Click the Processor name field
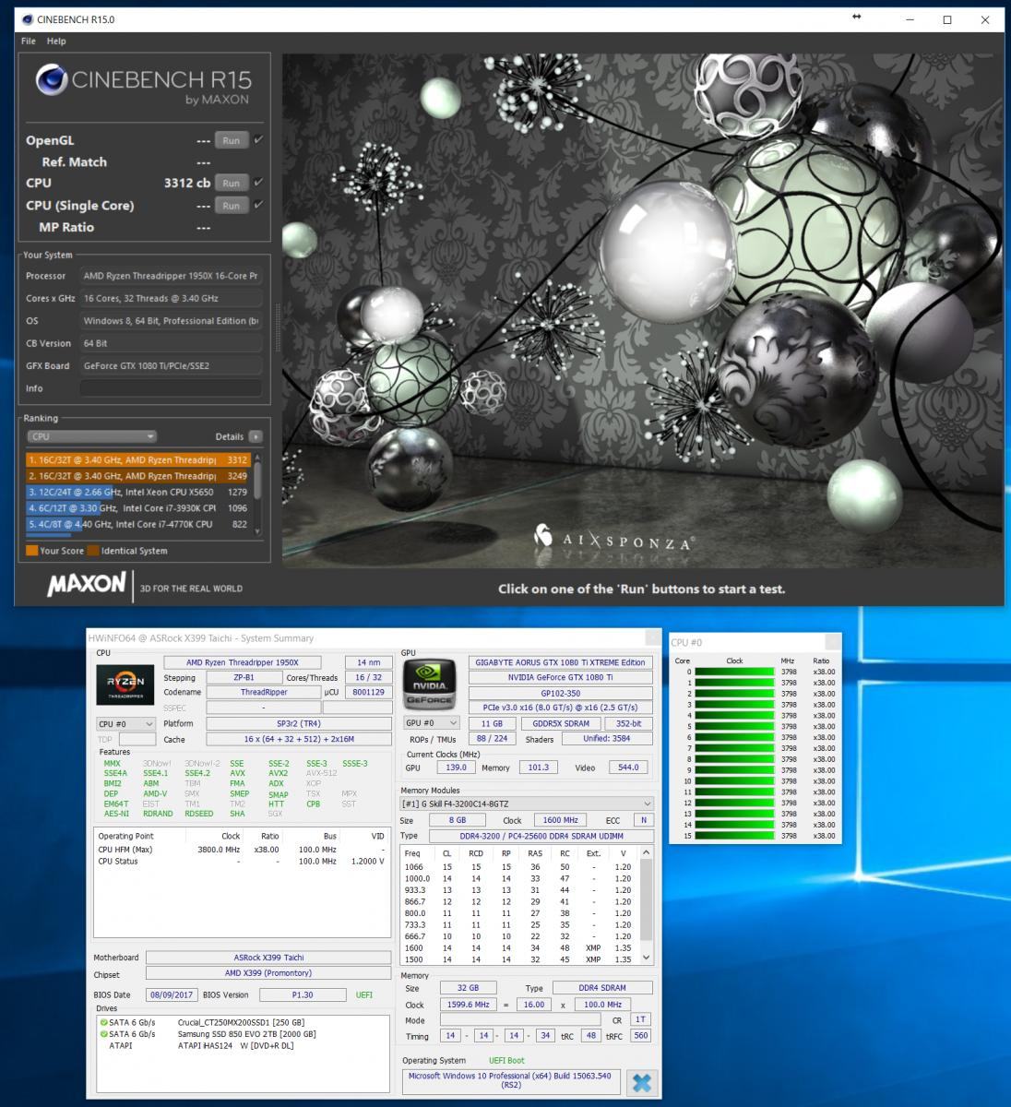 coord(171,276)
